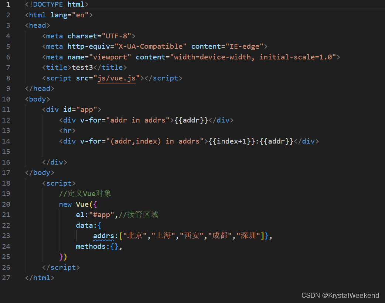The height and width of the screenshot is (303, 385).
Task: Click line number 23 in the gutter
Action: pos(6,236)
